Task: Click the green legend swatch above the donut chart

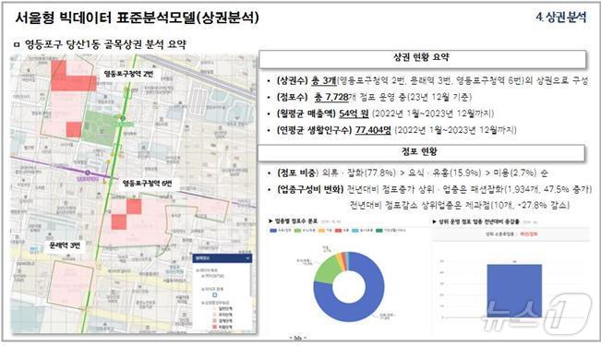Action: coord(297,231)
